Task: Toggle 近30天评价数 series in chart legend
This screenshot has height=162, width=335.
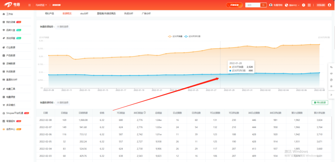Action: 193,36
